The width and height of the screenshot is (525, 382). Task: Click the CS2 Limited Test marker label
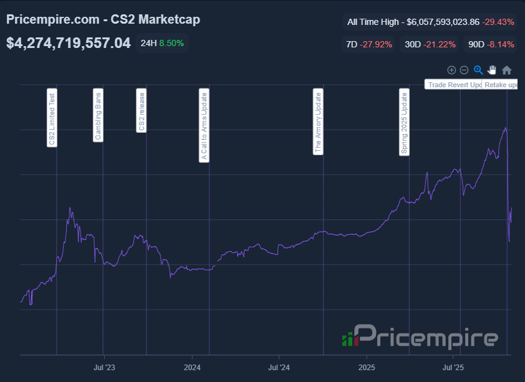tap(52, 118)
